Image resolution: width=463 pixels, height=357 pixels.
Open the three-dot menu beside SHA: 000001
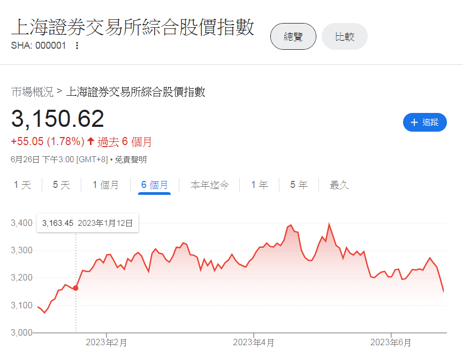77,45
